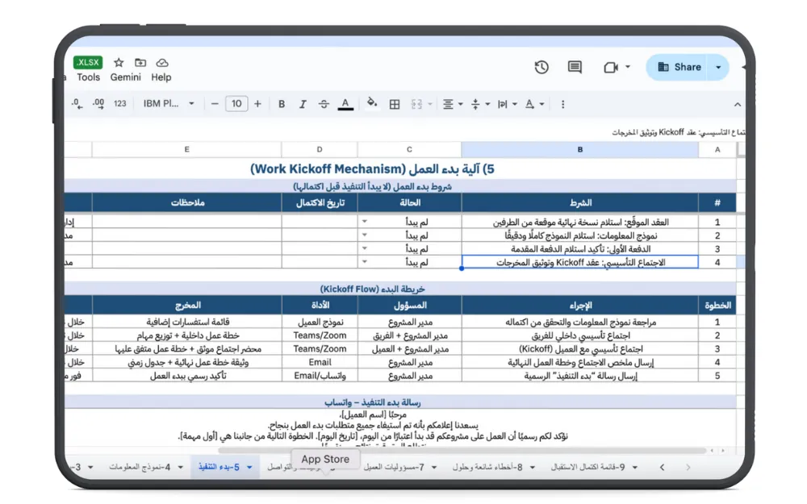Select column B header

click(x=580, y=150)
